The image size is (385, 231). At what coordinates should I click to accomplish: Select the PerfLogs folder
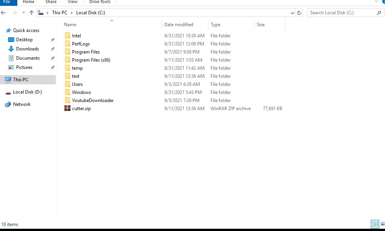pos(81,44)
